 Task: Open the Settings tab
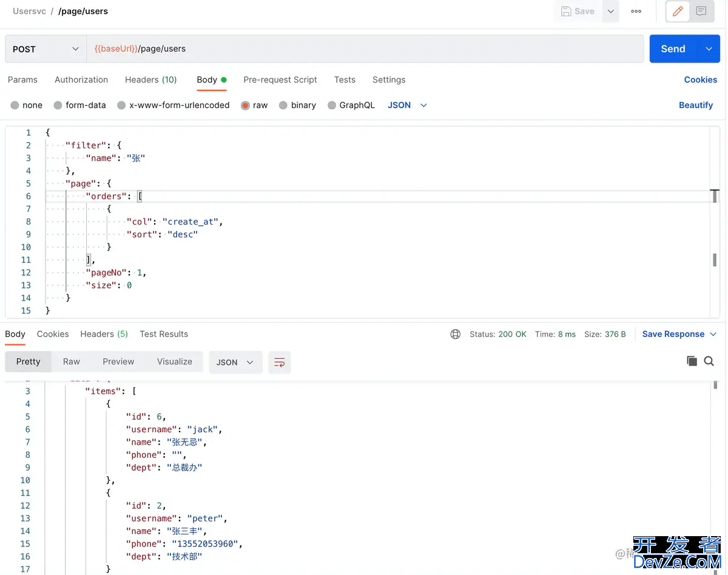point(389,80)
